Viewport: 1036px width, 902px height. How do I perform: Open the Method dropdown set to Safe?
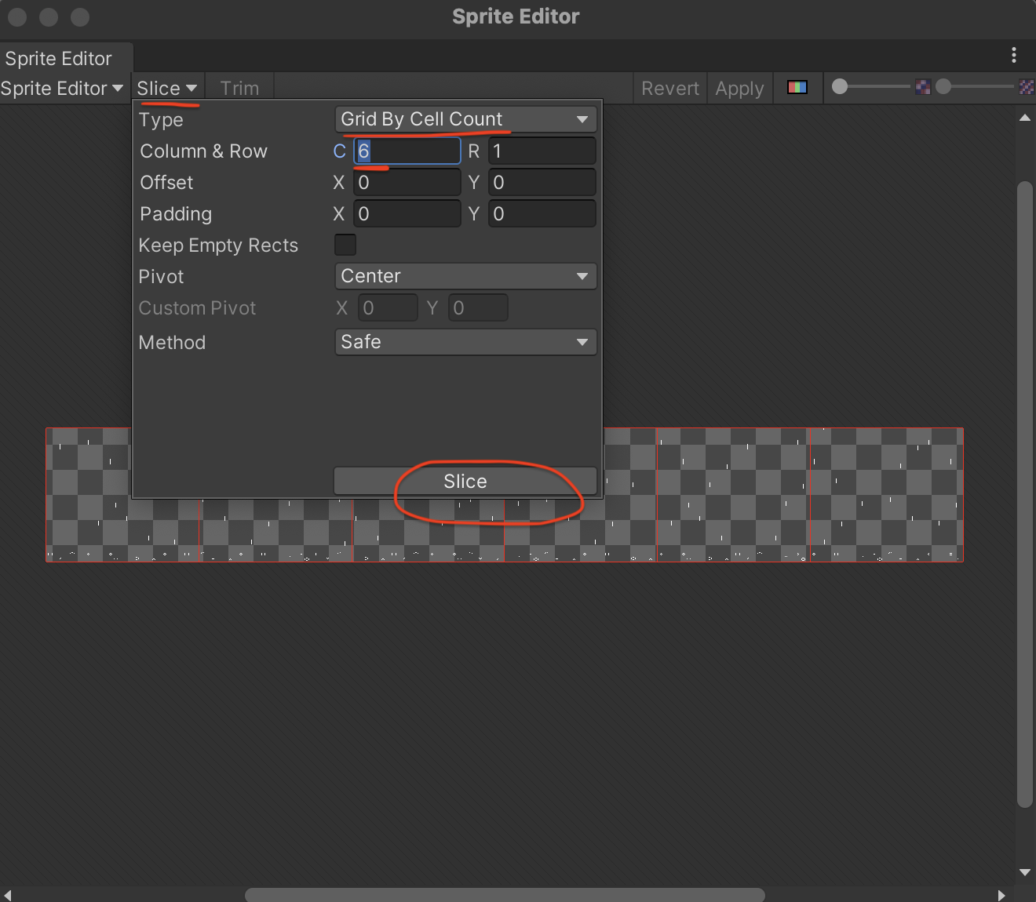coord(465,342)
